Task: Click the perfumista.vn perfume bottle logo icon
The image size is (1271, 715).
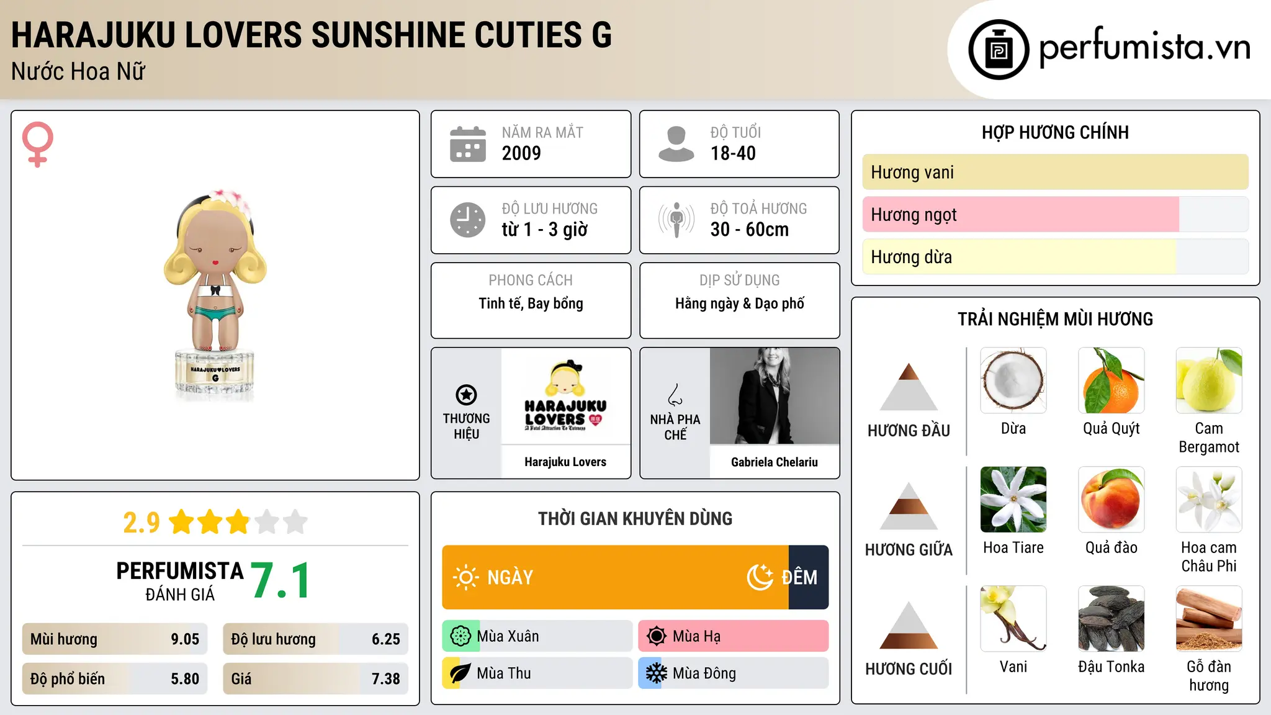Action: (x=999, y=49)
